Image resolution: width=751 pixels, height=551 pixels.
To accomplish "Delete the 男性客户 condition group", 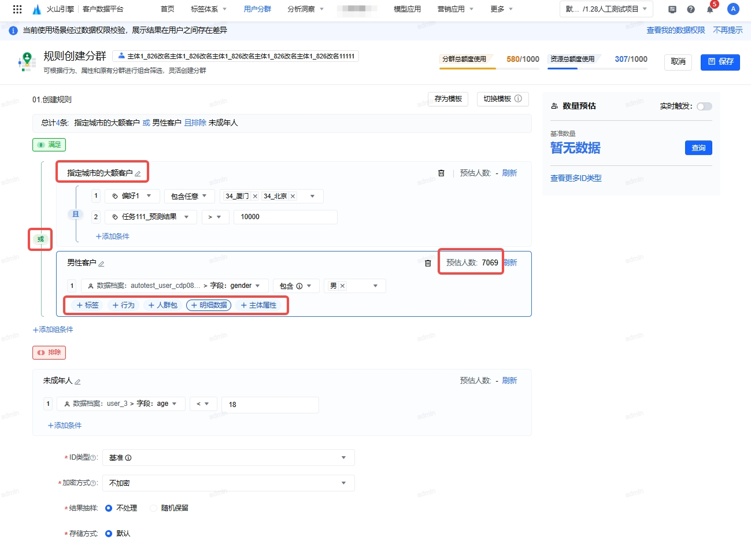I will click(428, 263).
